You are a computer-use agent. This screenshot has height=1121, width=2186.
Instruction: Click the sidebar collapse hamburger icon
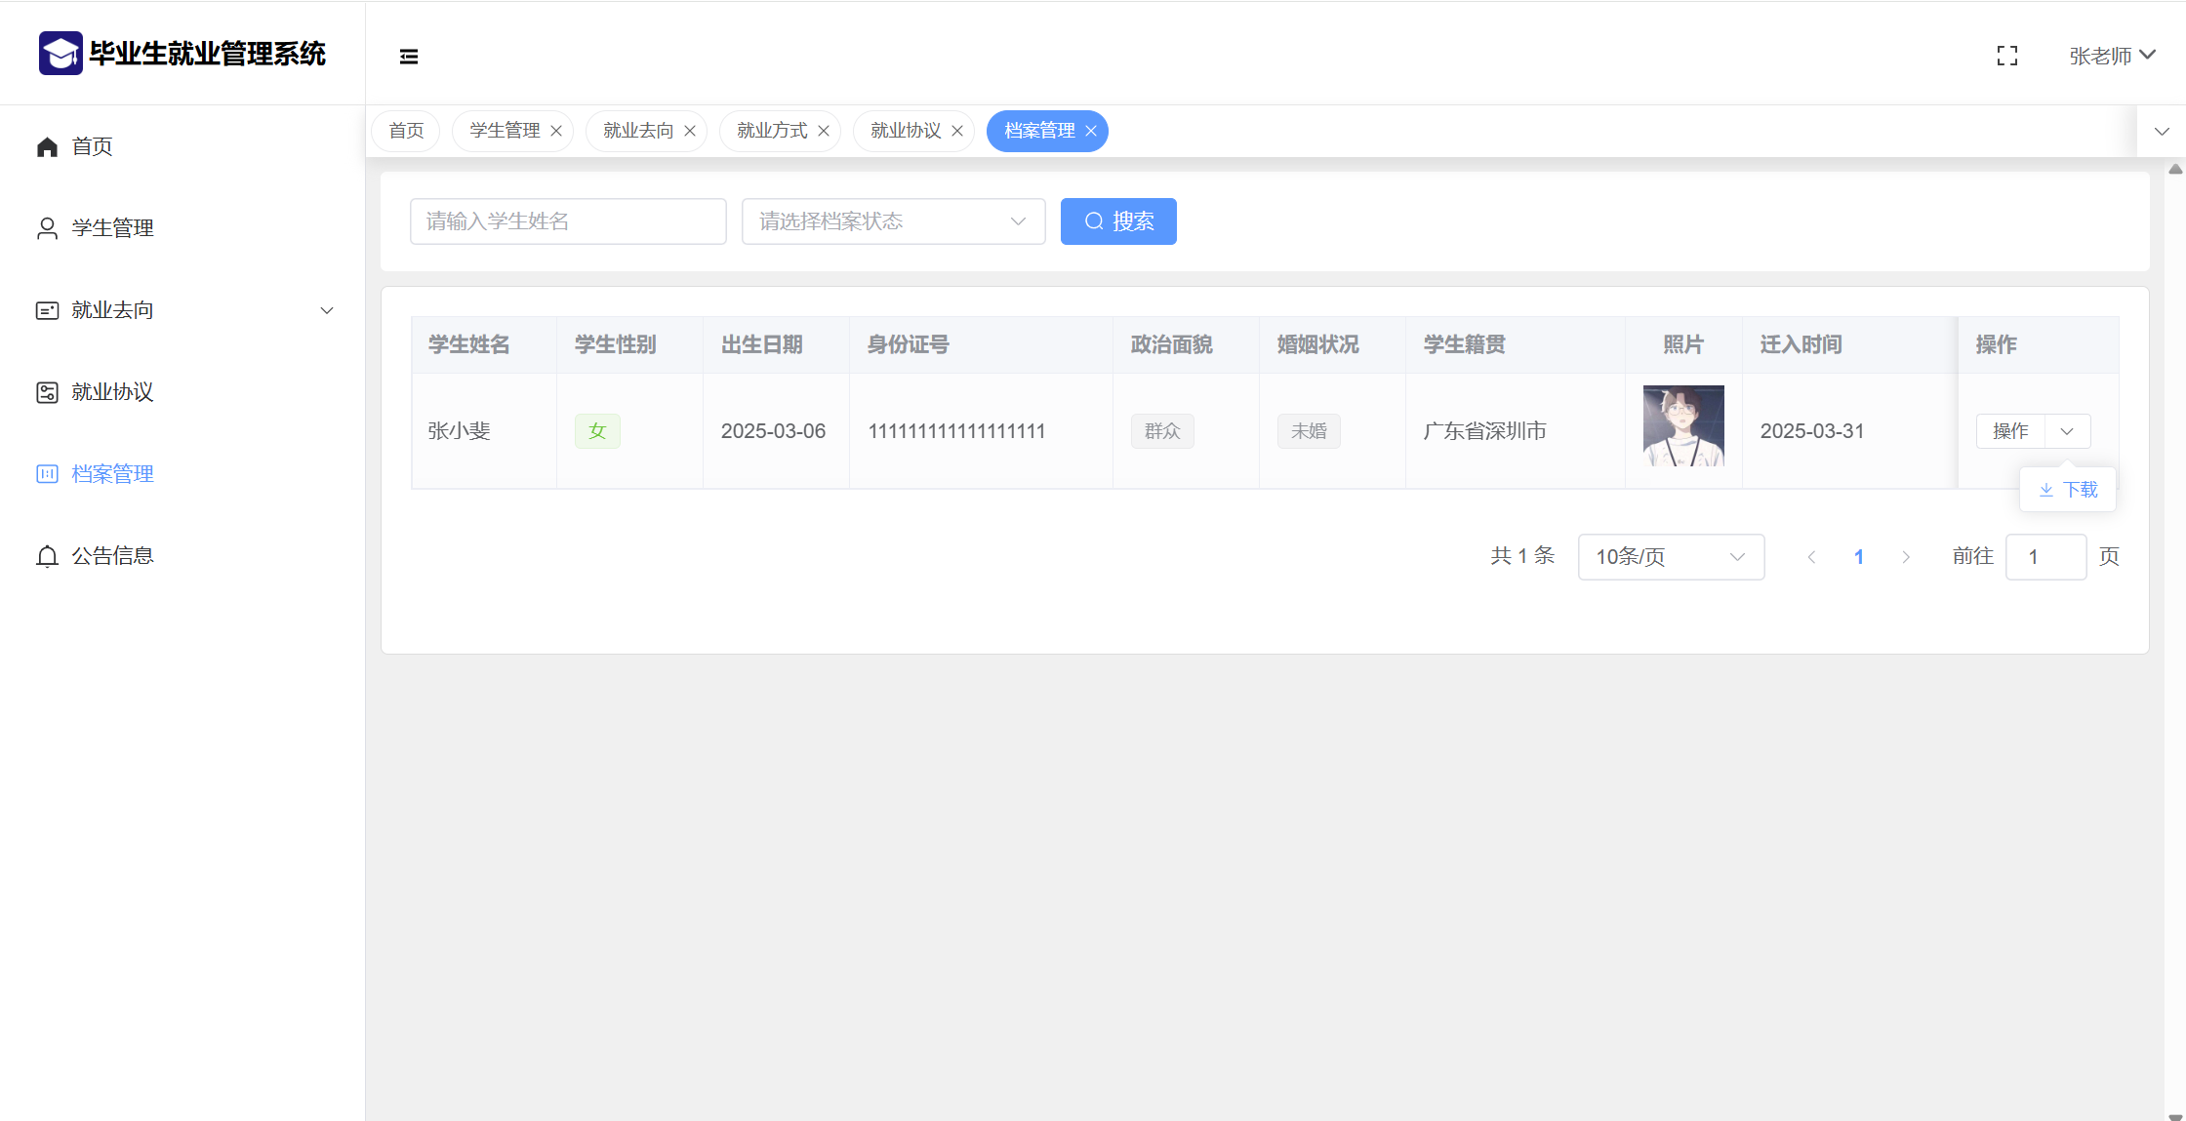(409, 57)
